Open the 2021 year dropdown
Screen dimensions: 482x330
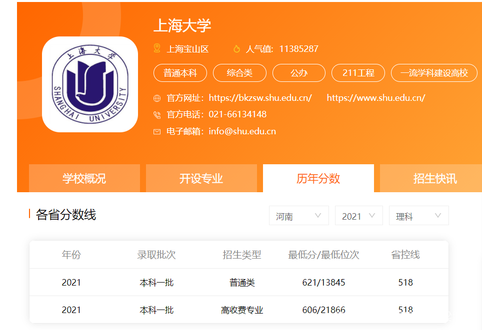tap(358, 216)
